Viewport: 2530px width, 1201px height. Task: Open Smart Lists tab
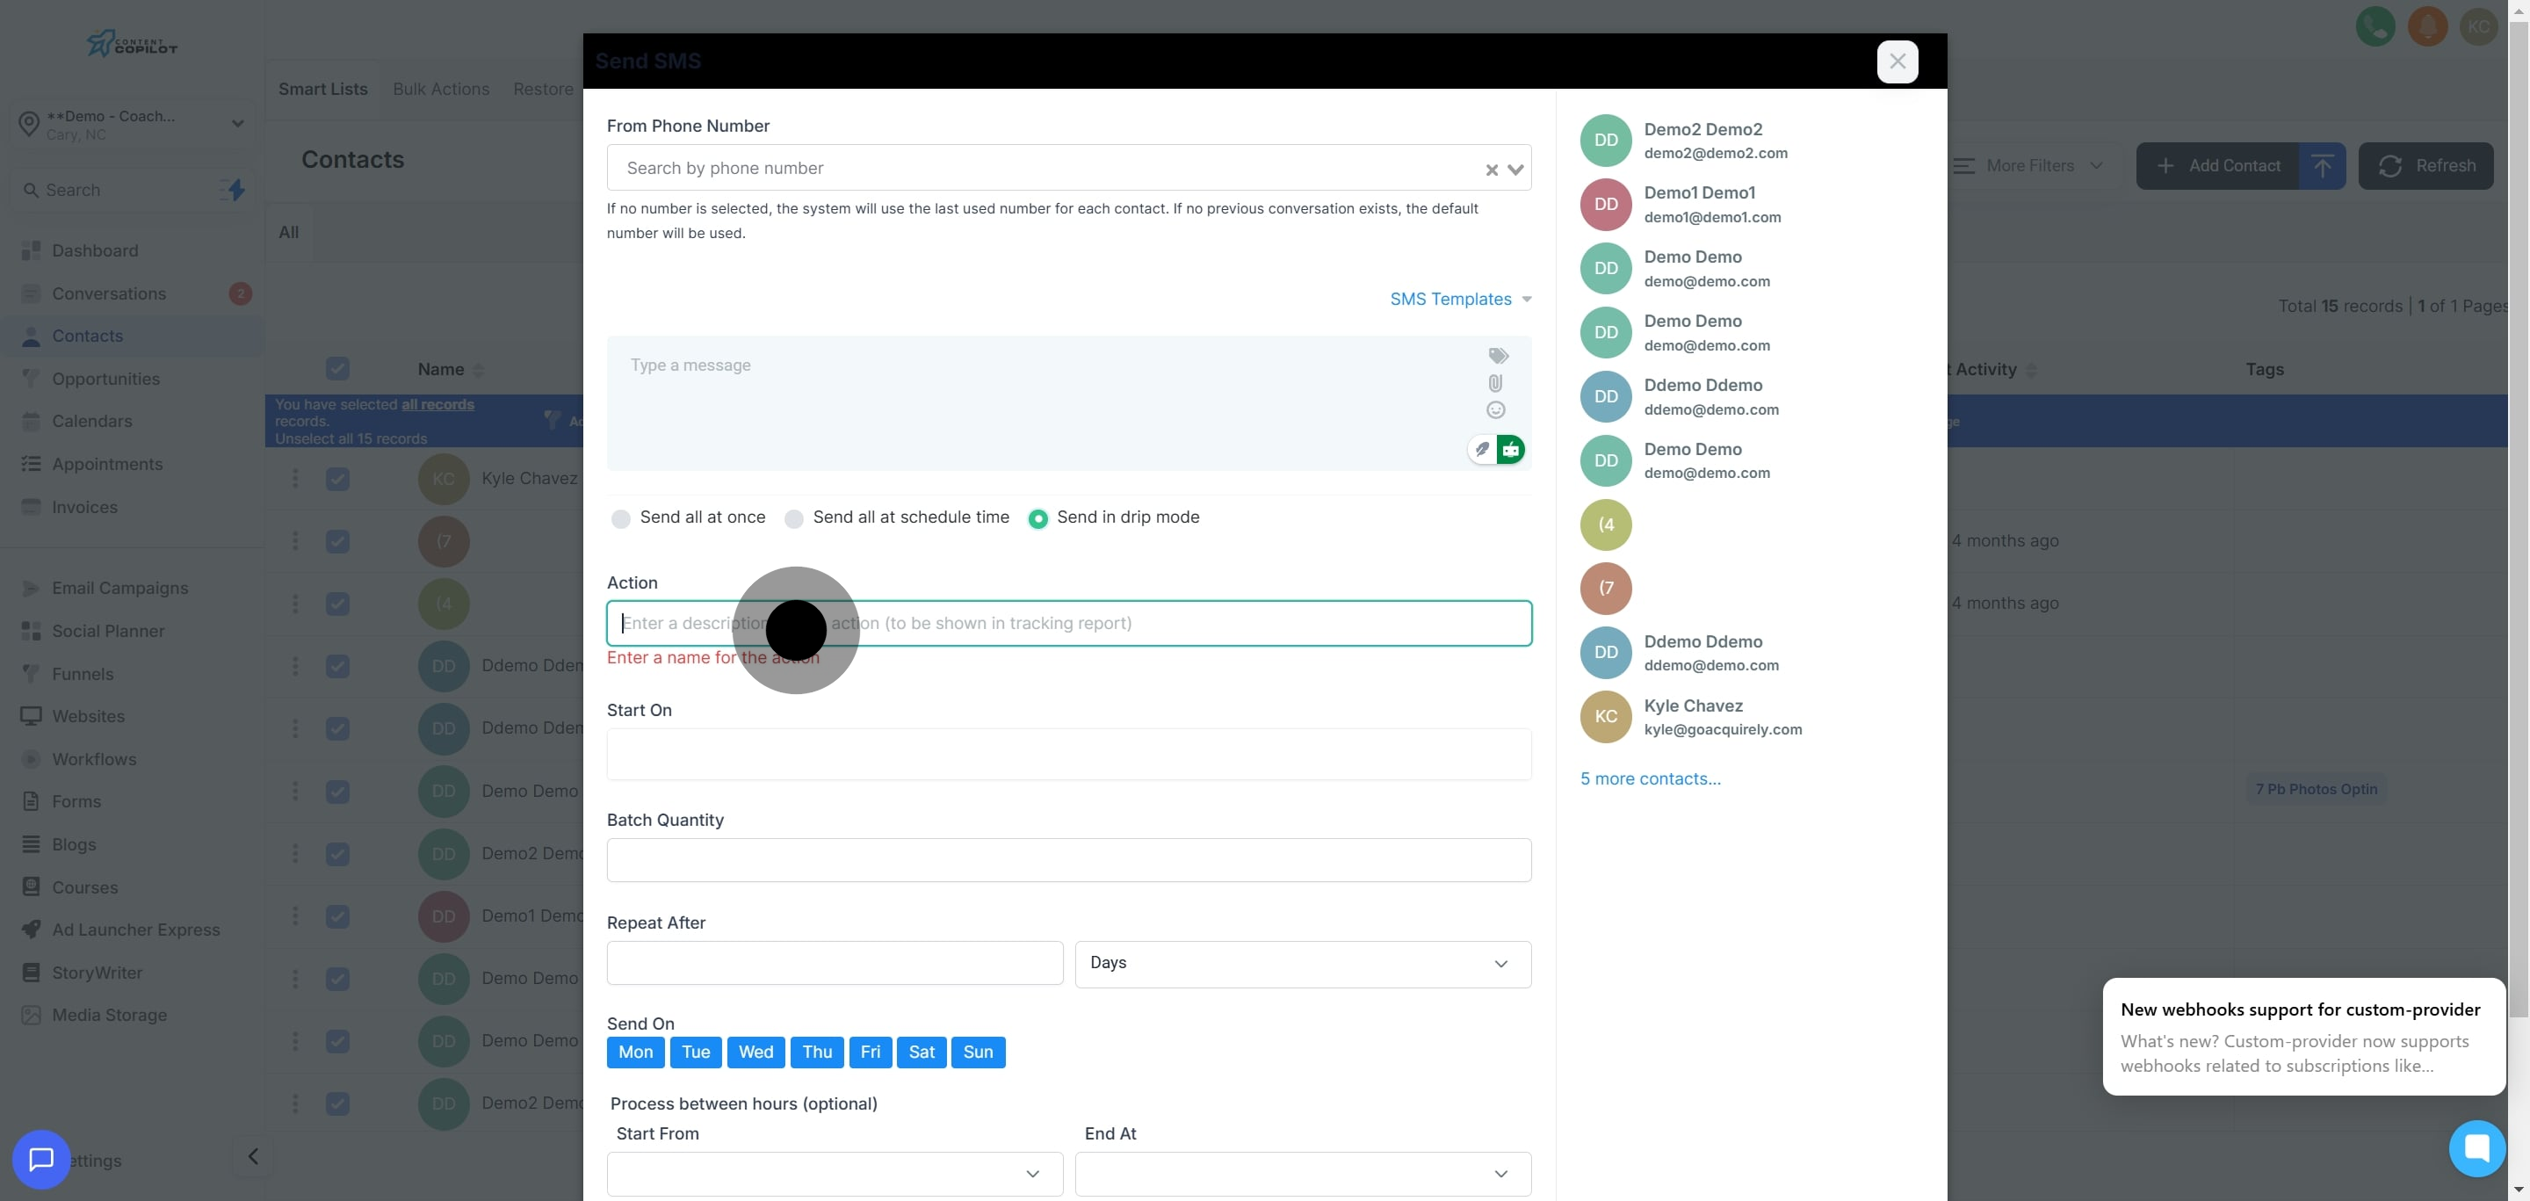(x=322, y=90)
